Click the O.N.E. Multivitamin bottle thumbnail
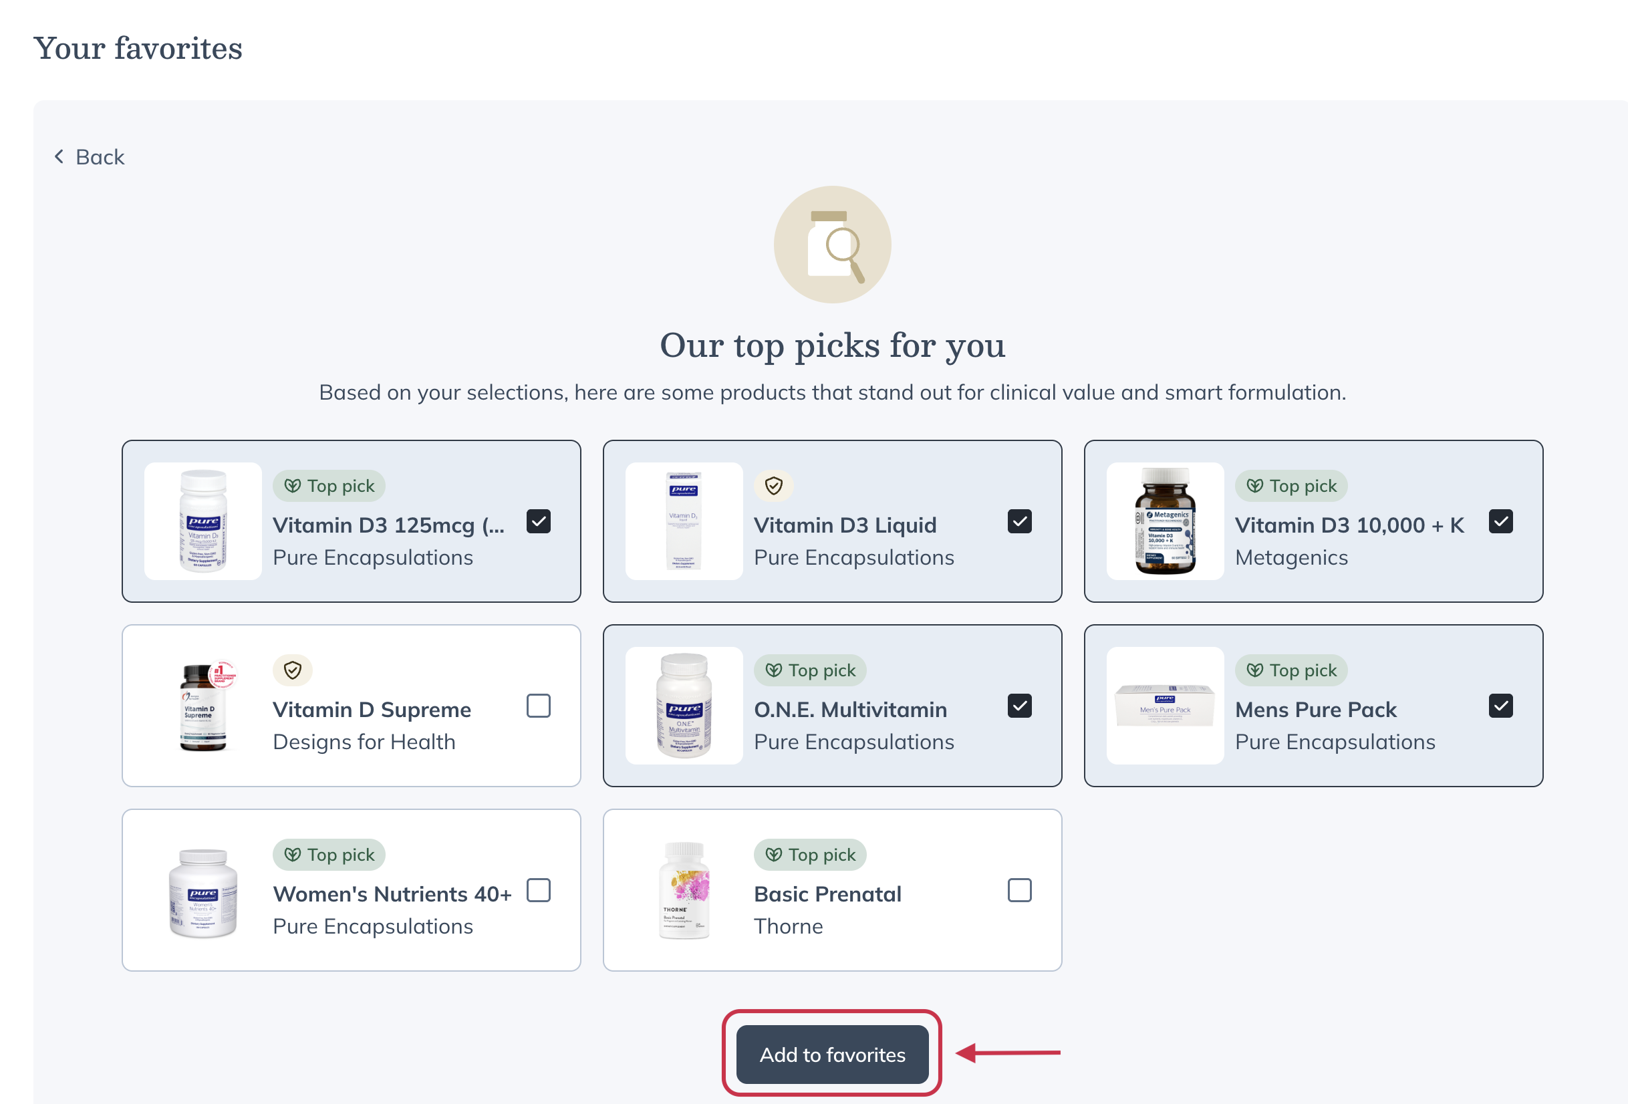The height and width of the screenshot is (1104, 1628). [684, 706]
